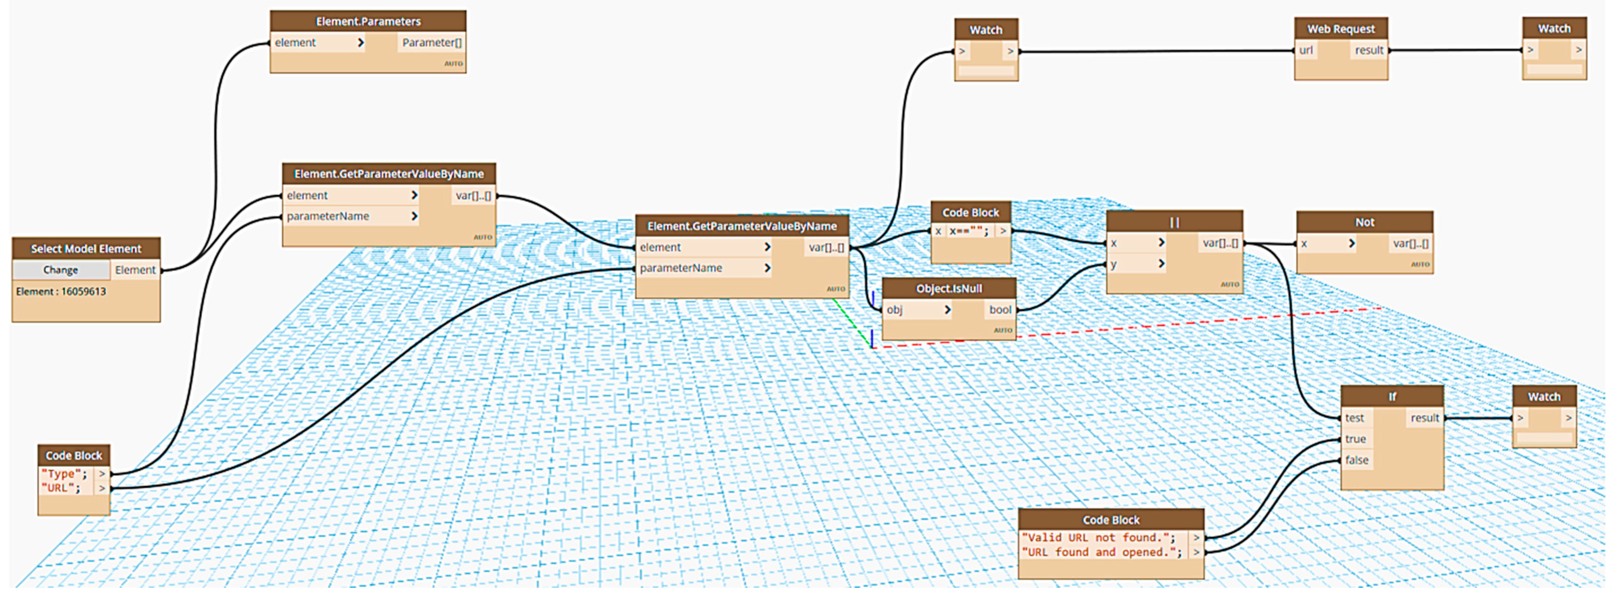
Task: Click the url input port of Web Request
Action: tap(1306, 50)
